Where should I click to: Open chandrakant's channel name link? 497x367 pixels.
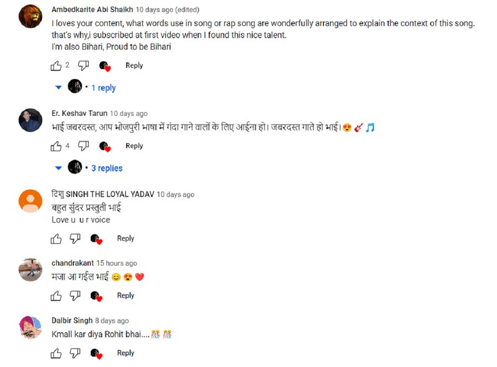(x=73, y=263)
